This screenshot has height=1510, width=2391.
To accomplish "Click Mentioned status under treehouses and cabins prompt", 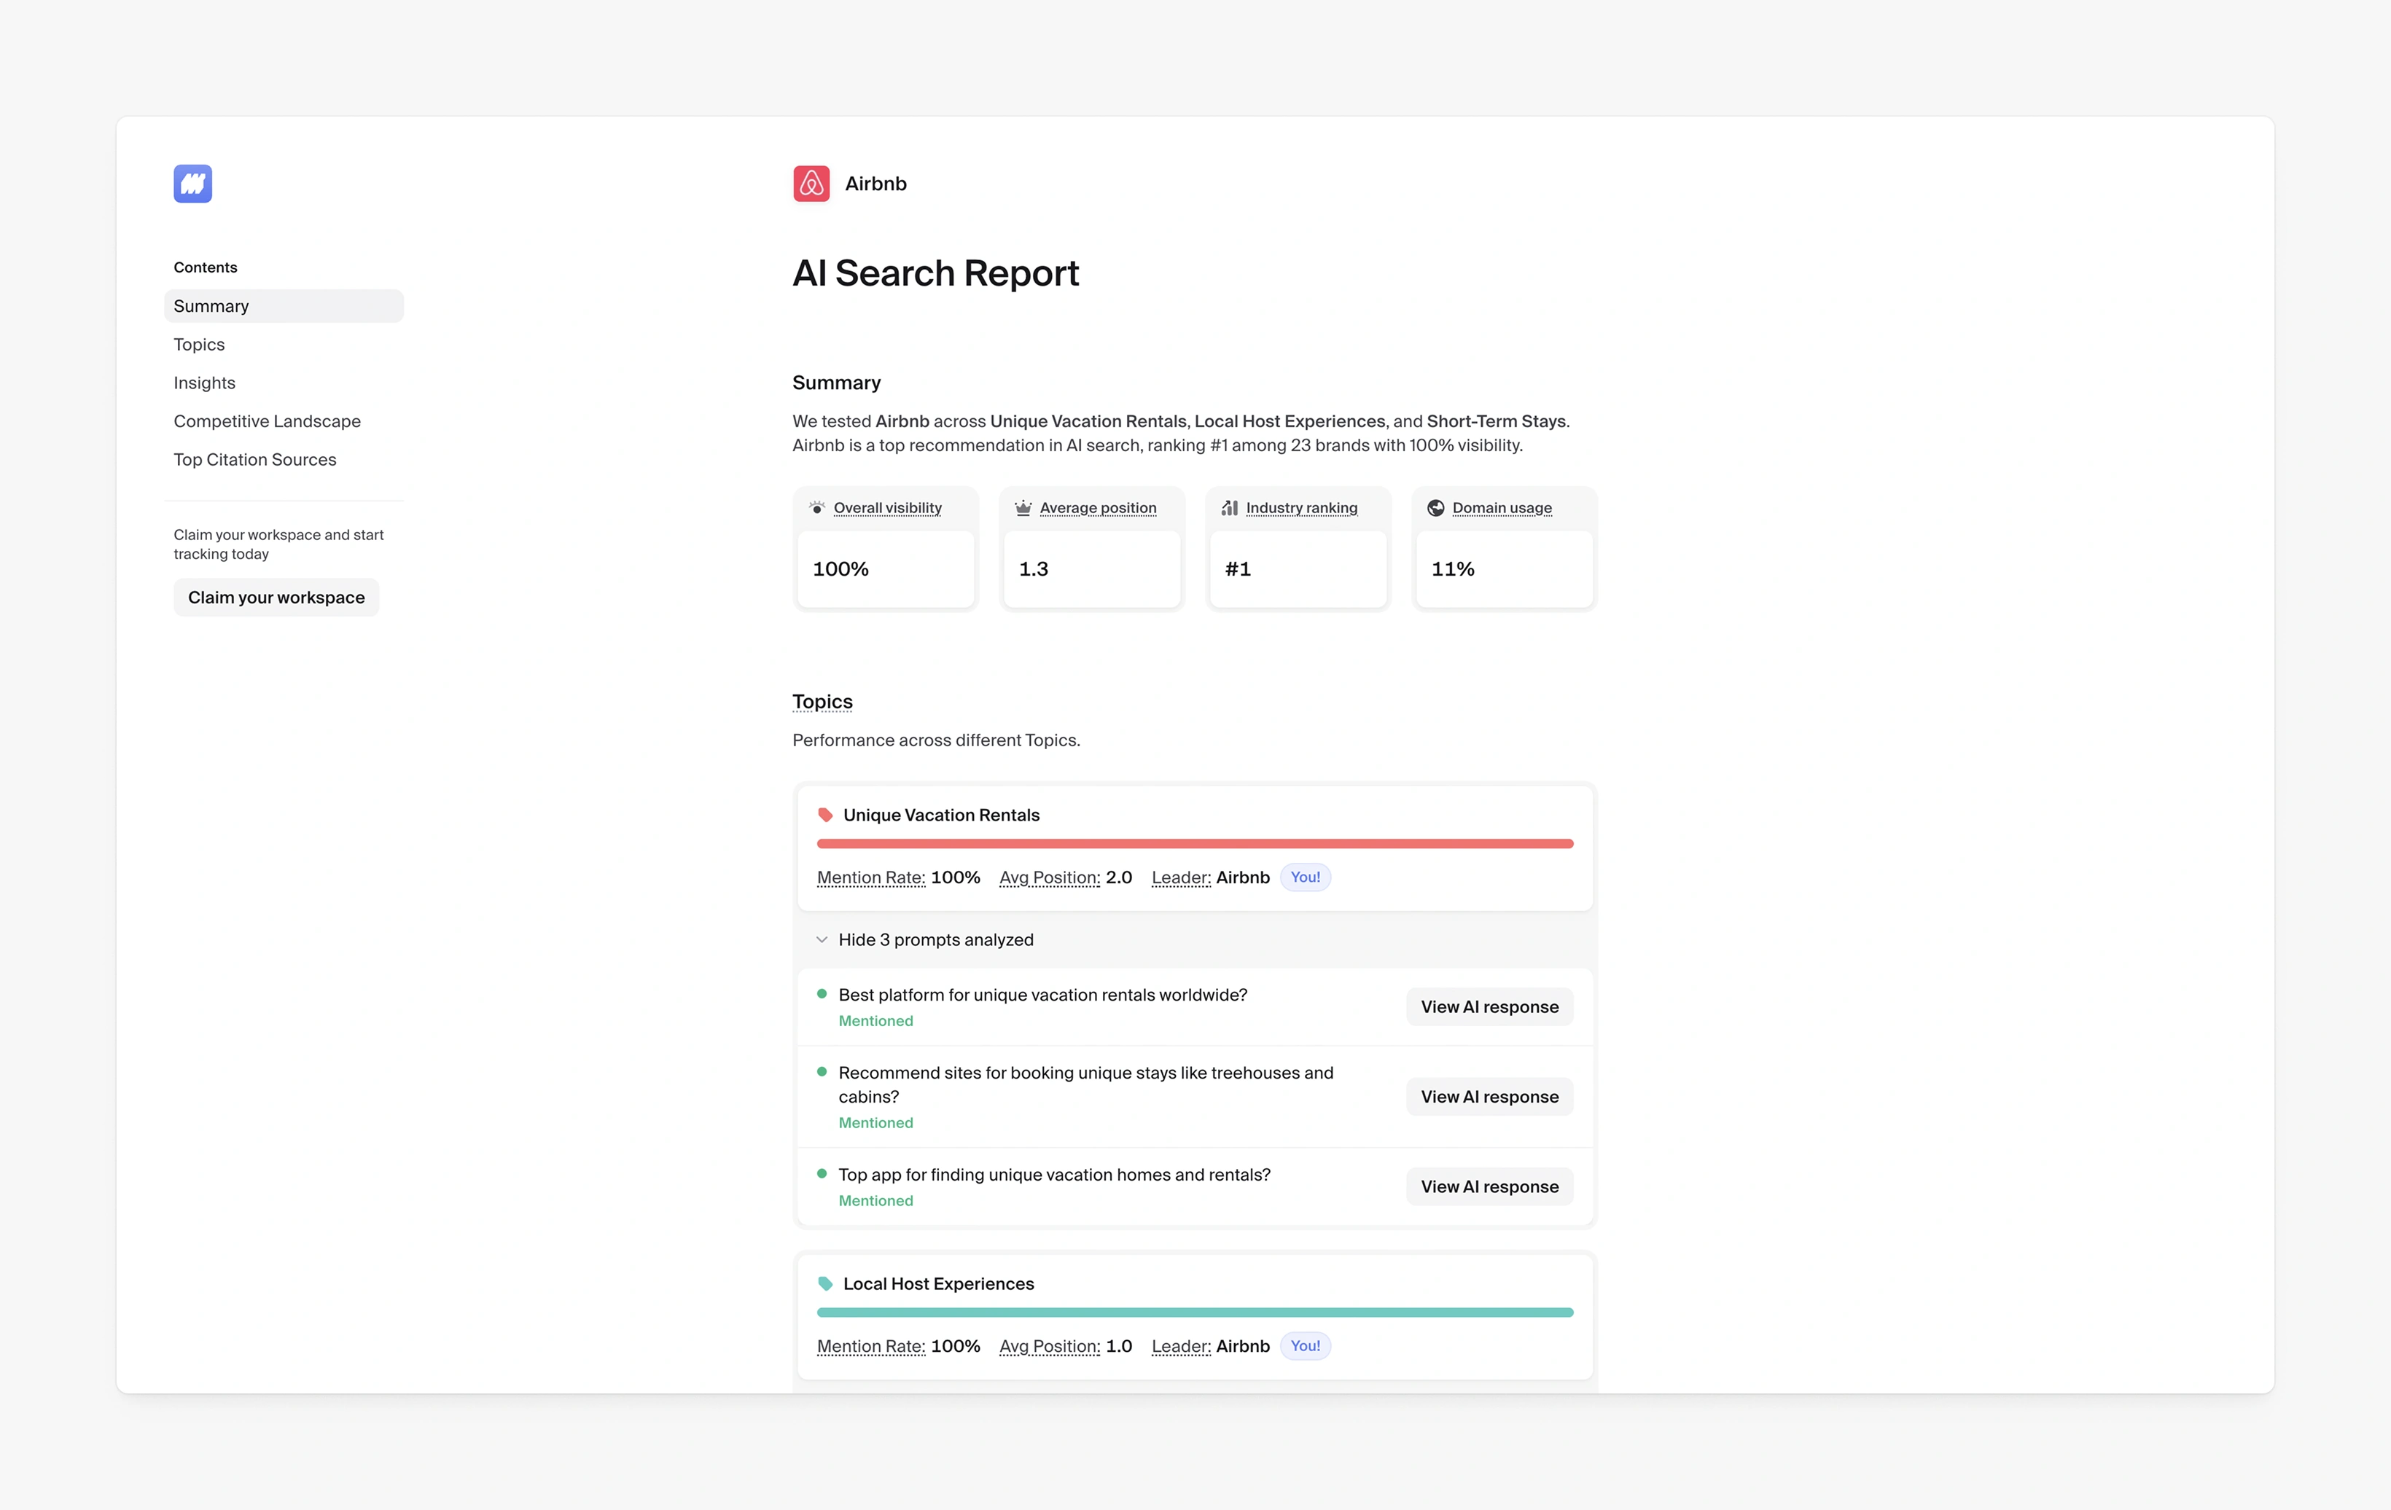I will (x=875, y=1123).
